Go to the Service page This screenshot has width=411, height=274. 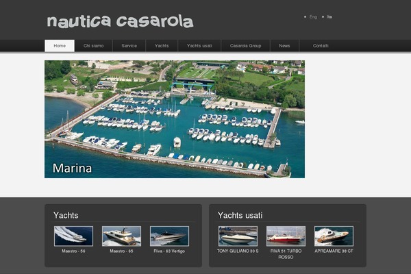(129, 46)
